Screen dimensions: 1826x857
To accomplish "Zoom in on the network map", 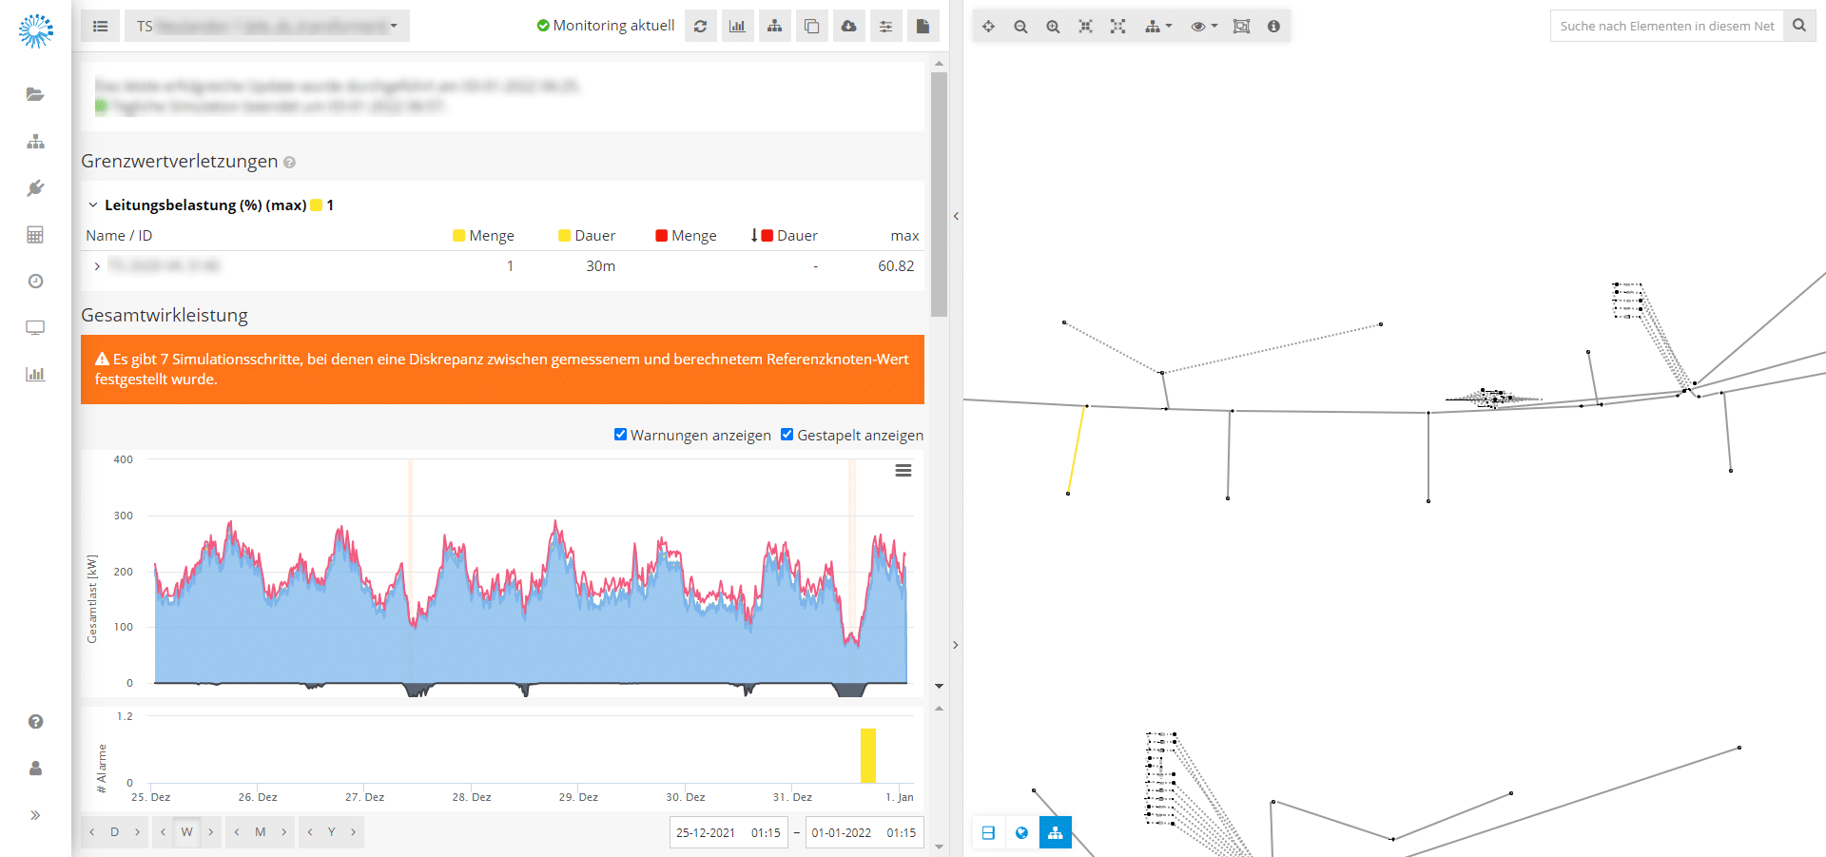I will [x=1053, y=27].
